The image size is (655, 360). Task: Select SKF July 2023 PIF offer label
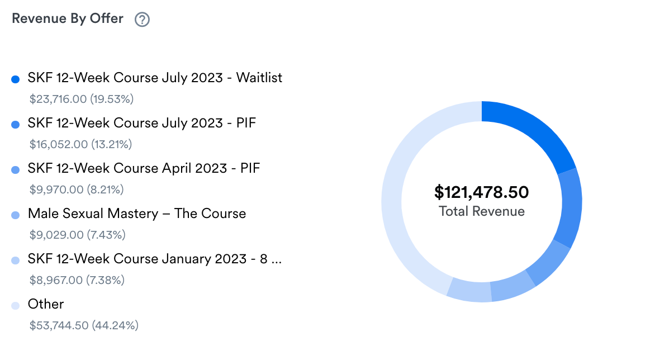[141, 123]
